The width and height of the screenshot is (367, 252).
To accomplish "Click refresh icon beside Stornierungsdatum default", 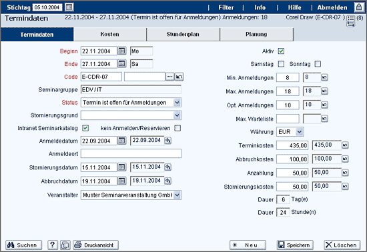I will (x=167, y=167).
